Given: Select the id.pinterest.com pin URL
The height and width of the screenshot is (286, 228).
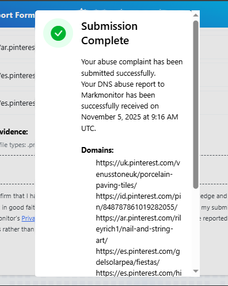Looking at the screenshot, I should [138, 202].
